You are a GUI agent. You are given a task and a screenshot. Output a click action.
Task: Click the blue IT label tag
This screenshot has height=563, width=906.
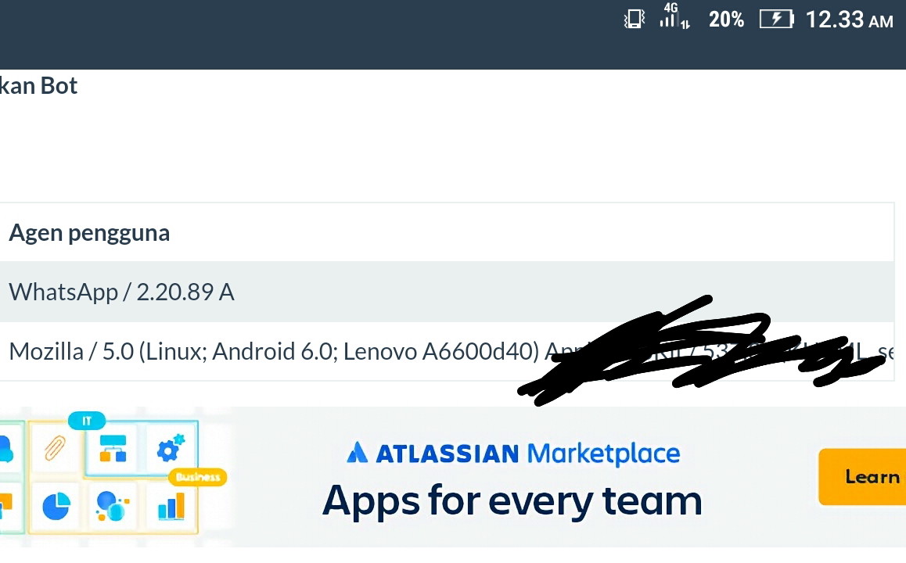[87, 421]
